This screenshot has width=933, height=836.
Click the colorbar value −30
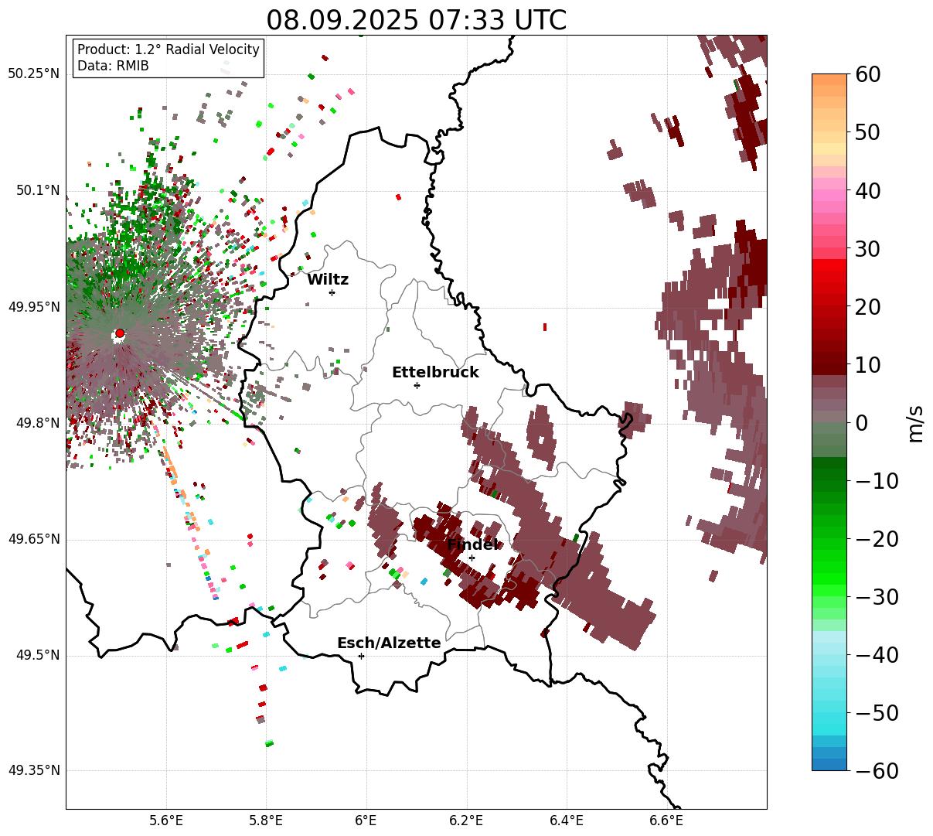tap(877, 597)
